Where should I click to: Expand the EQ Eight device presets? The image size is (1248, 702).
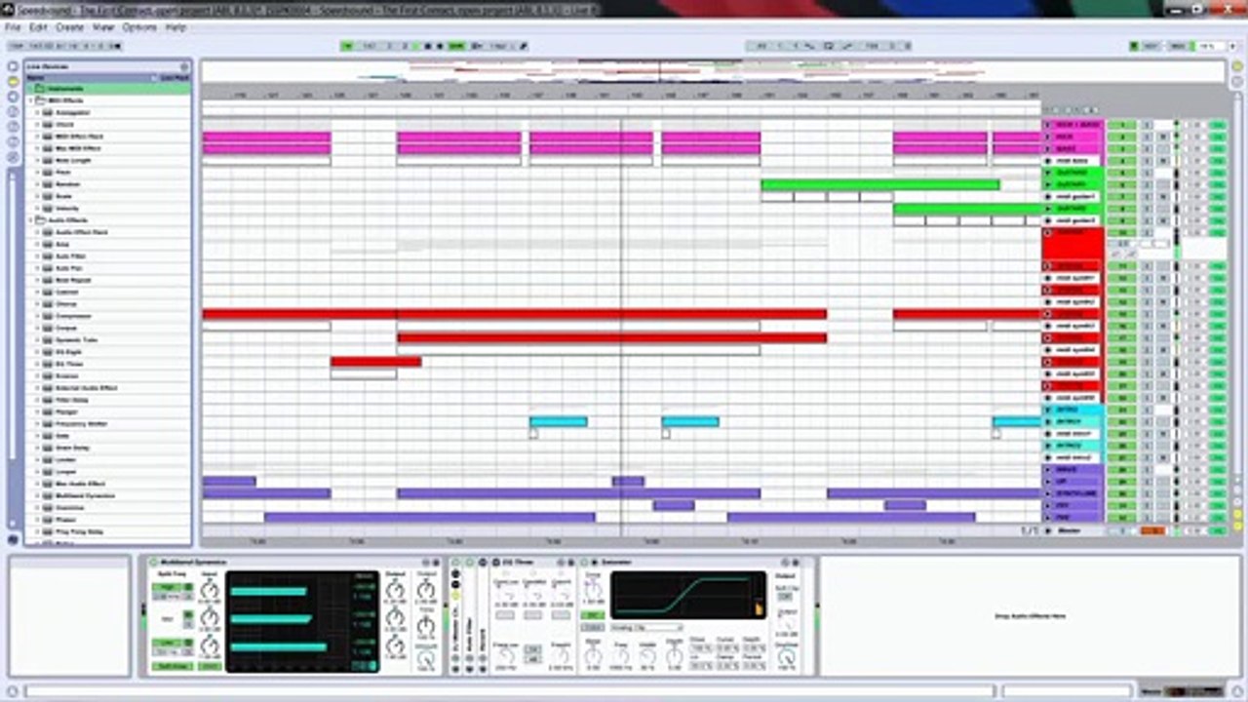(x=38, y=351)
